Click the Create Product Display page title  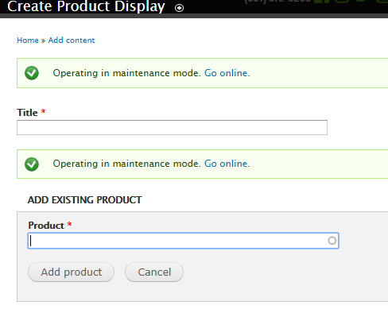tap(86, 6)
